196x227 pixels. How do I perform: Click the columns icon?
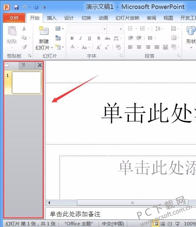150,38
